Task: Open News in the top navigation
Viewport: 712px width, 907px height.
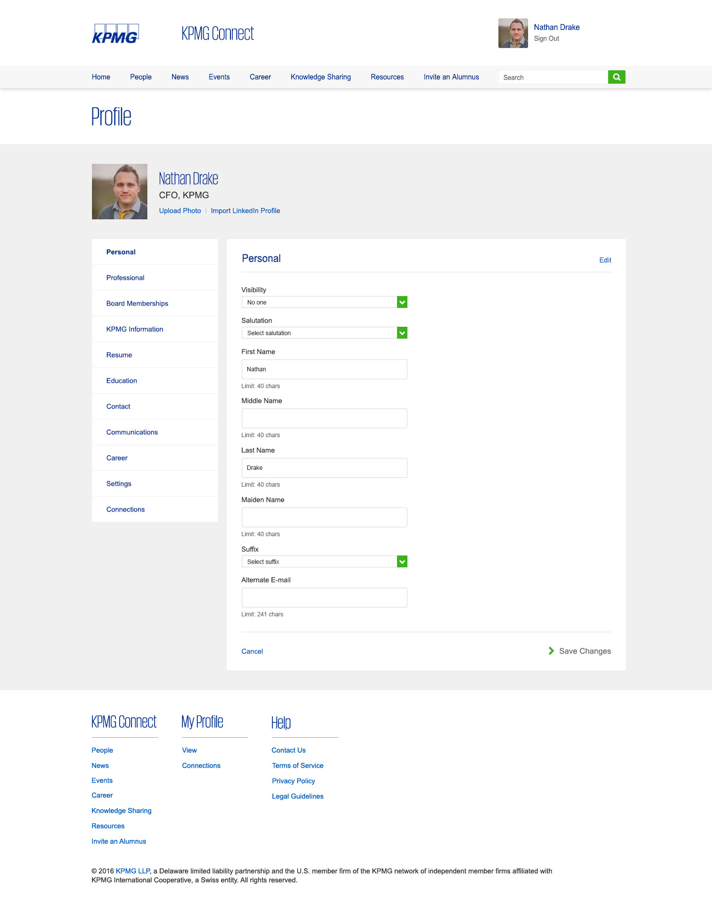Action: [x=180, y=77]
